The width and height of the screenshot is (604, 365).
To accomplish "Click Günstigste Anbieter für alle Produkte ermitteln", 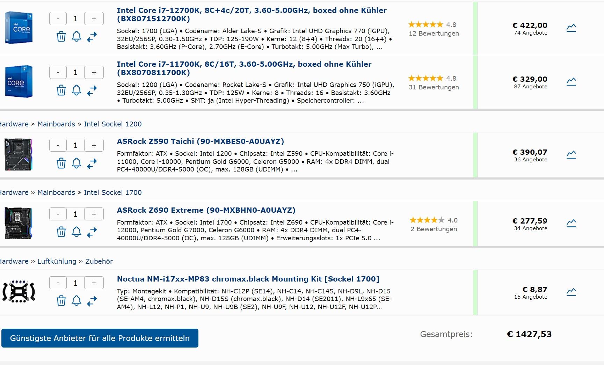I will 100,338.
